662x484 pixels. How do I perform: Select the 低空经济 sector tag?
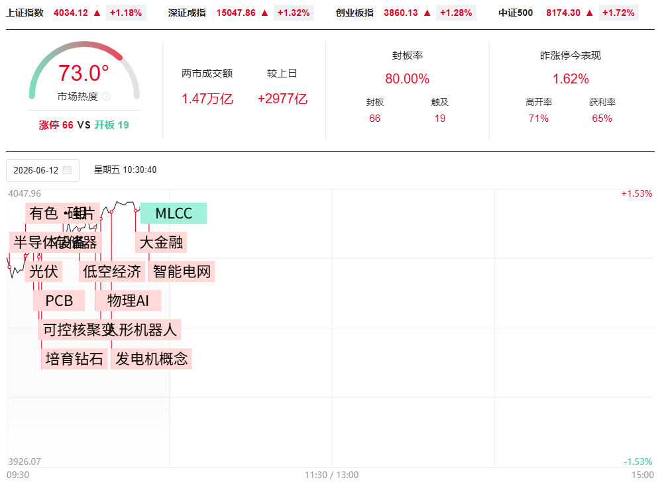point(112,271)
